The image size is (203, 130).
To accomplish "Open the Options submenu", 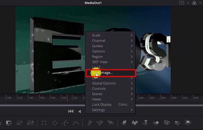I will pos(111,51).
